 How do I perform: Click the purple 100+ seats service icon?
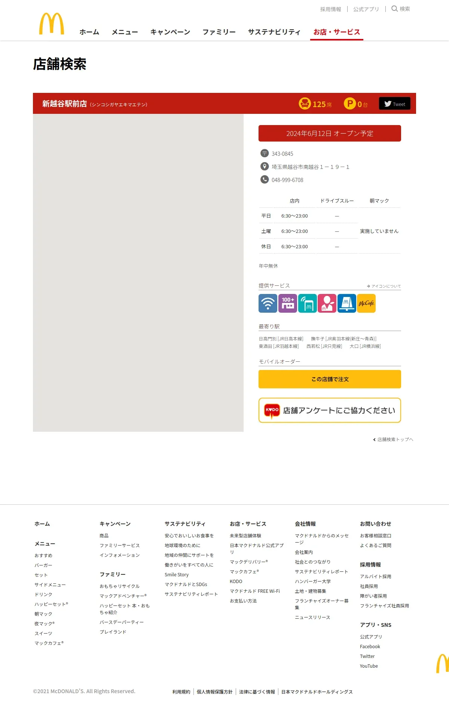coord(288,303)
